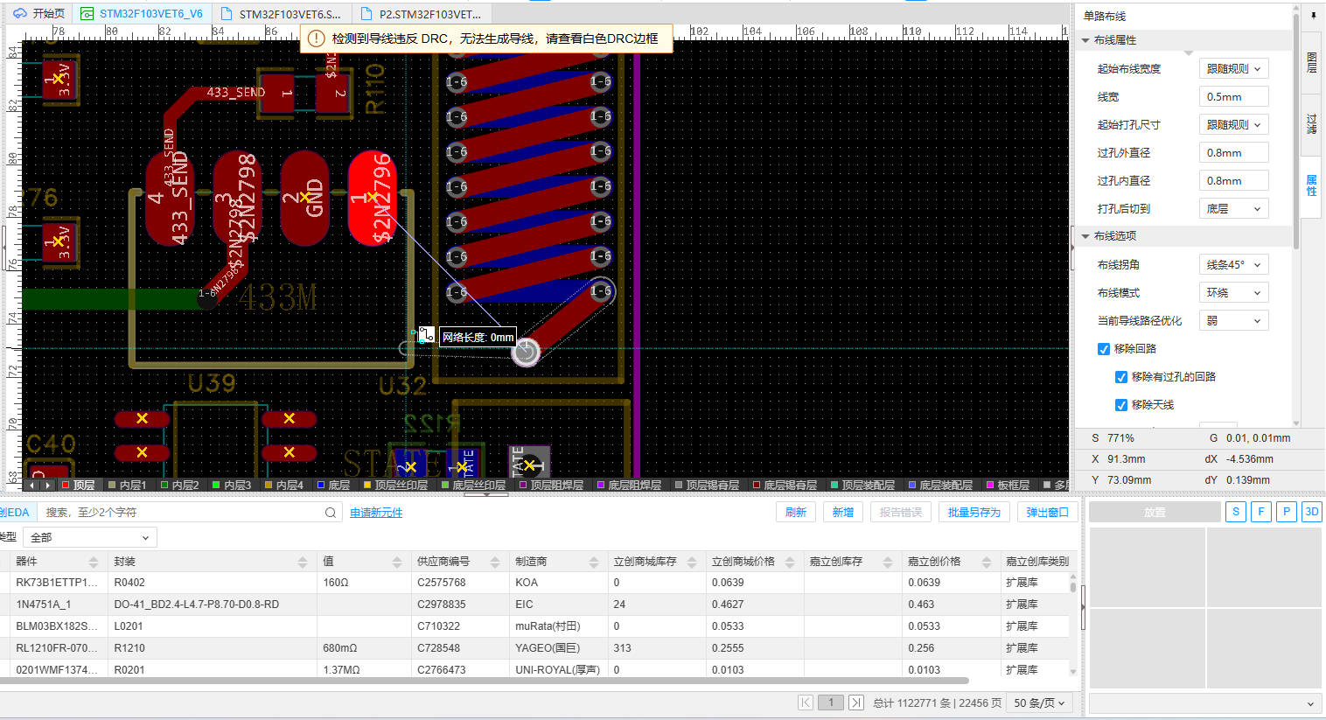Screen dimensions: 1326x720
Task: Go to the last page of pagination
Action: pyautogui.click(x=856, y=703)
